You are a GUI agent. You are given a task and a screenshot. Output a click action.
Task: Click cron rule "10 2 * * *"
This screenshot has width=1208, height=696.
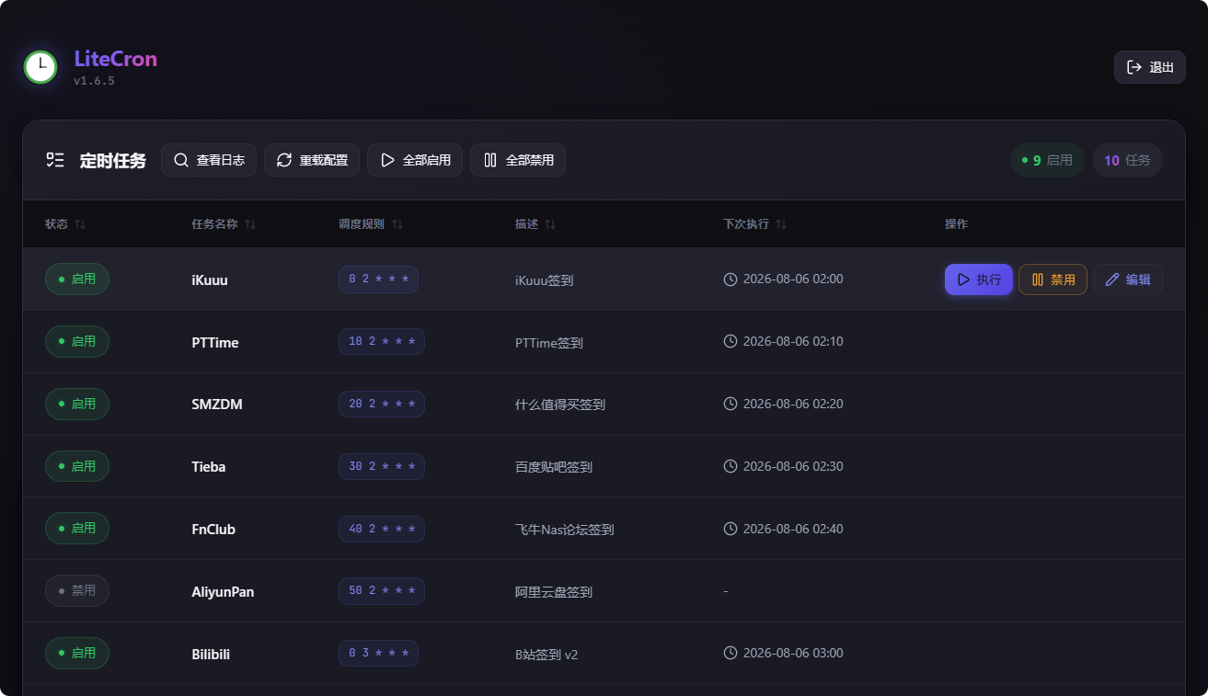click(x=382, y=341)
